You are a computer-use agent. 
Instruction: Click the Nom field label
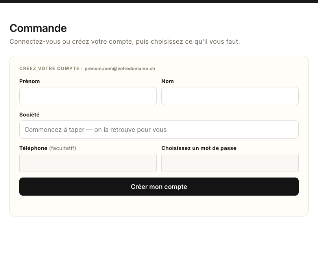click(x=168, y=81)
